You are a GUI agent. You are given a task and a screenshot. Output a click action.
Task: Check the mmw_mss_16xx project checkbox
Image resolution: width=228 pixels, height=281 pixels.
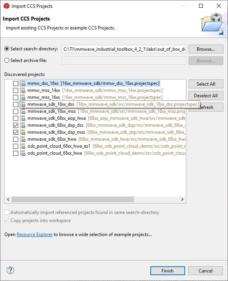point(15,98)
